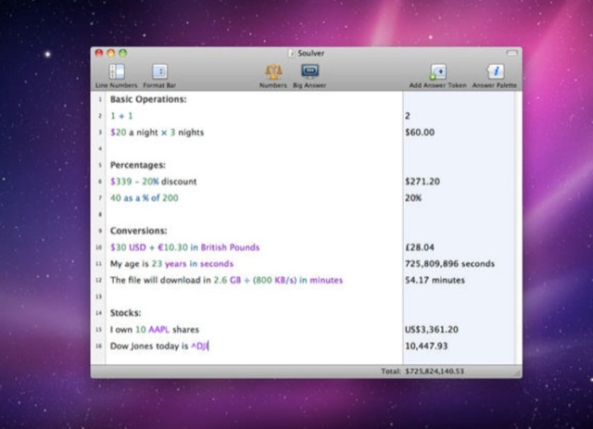Show the Format Bar
593x429 pixels.
pyautogui.click(x=159, y=76)
